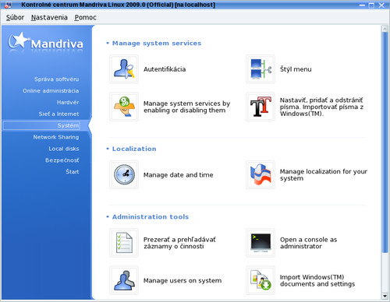Click the Localization section heading
The image size is (390, 302).
pos(134,149)
